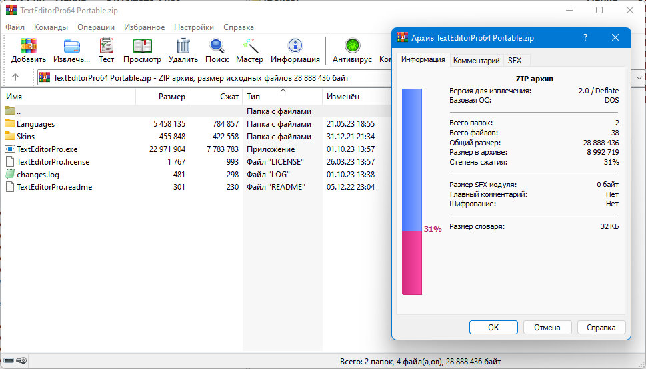
Task: Select the TextEditorPro.license file name
Action: point(53,161)
